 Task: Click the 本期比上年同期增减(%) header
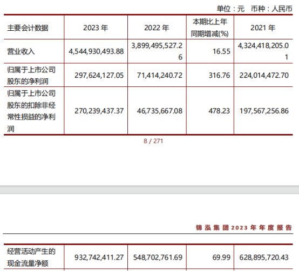[210, 28]
